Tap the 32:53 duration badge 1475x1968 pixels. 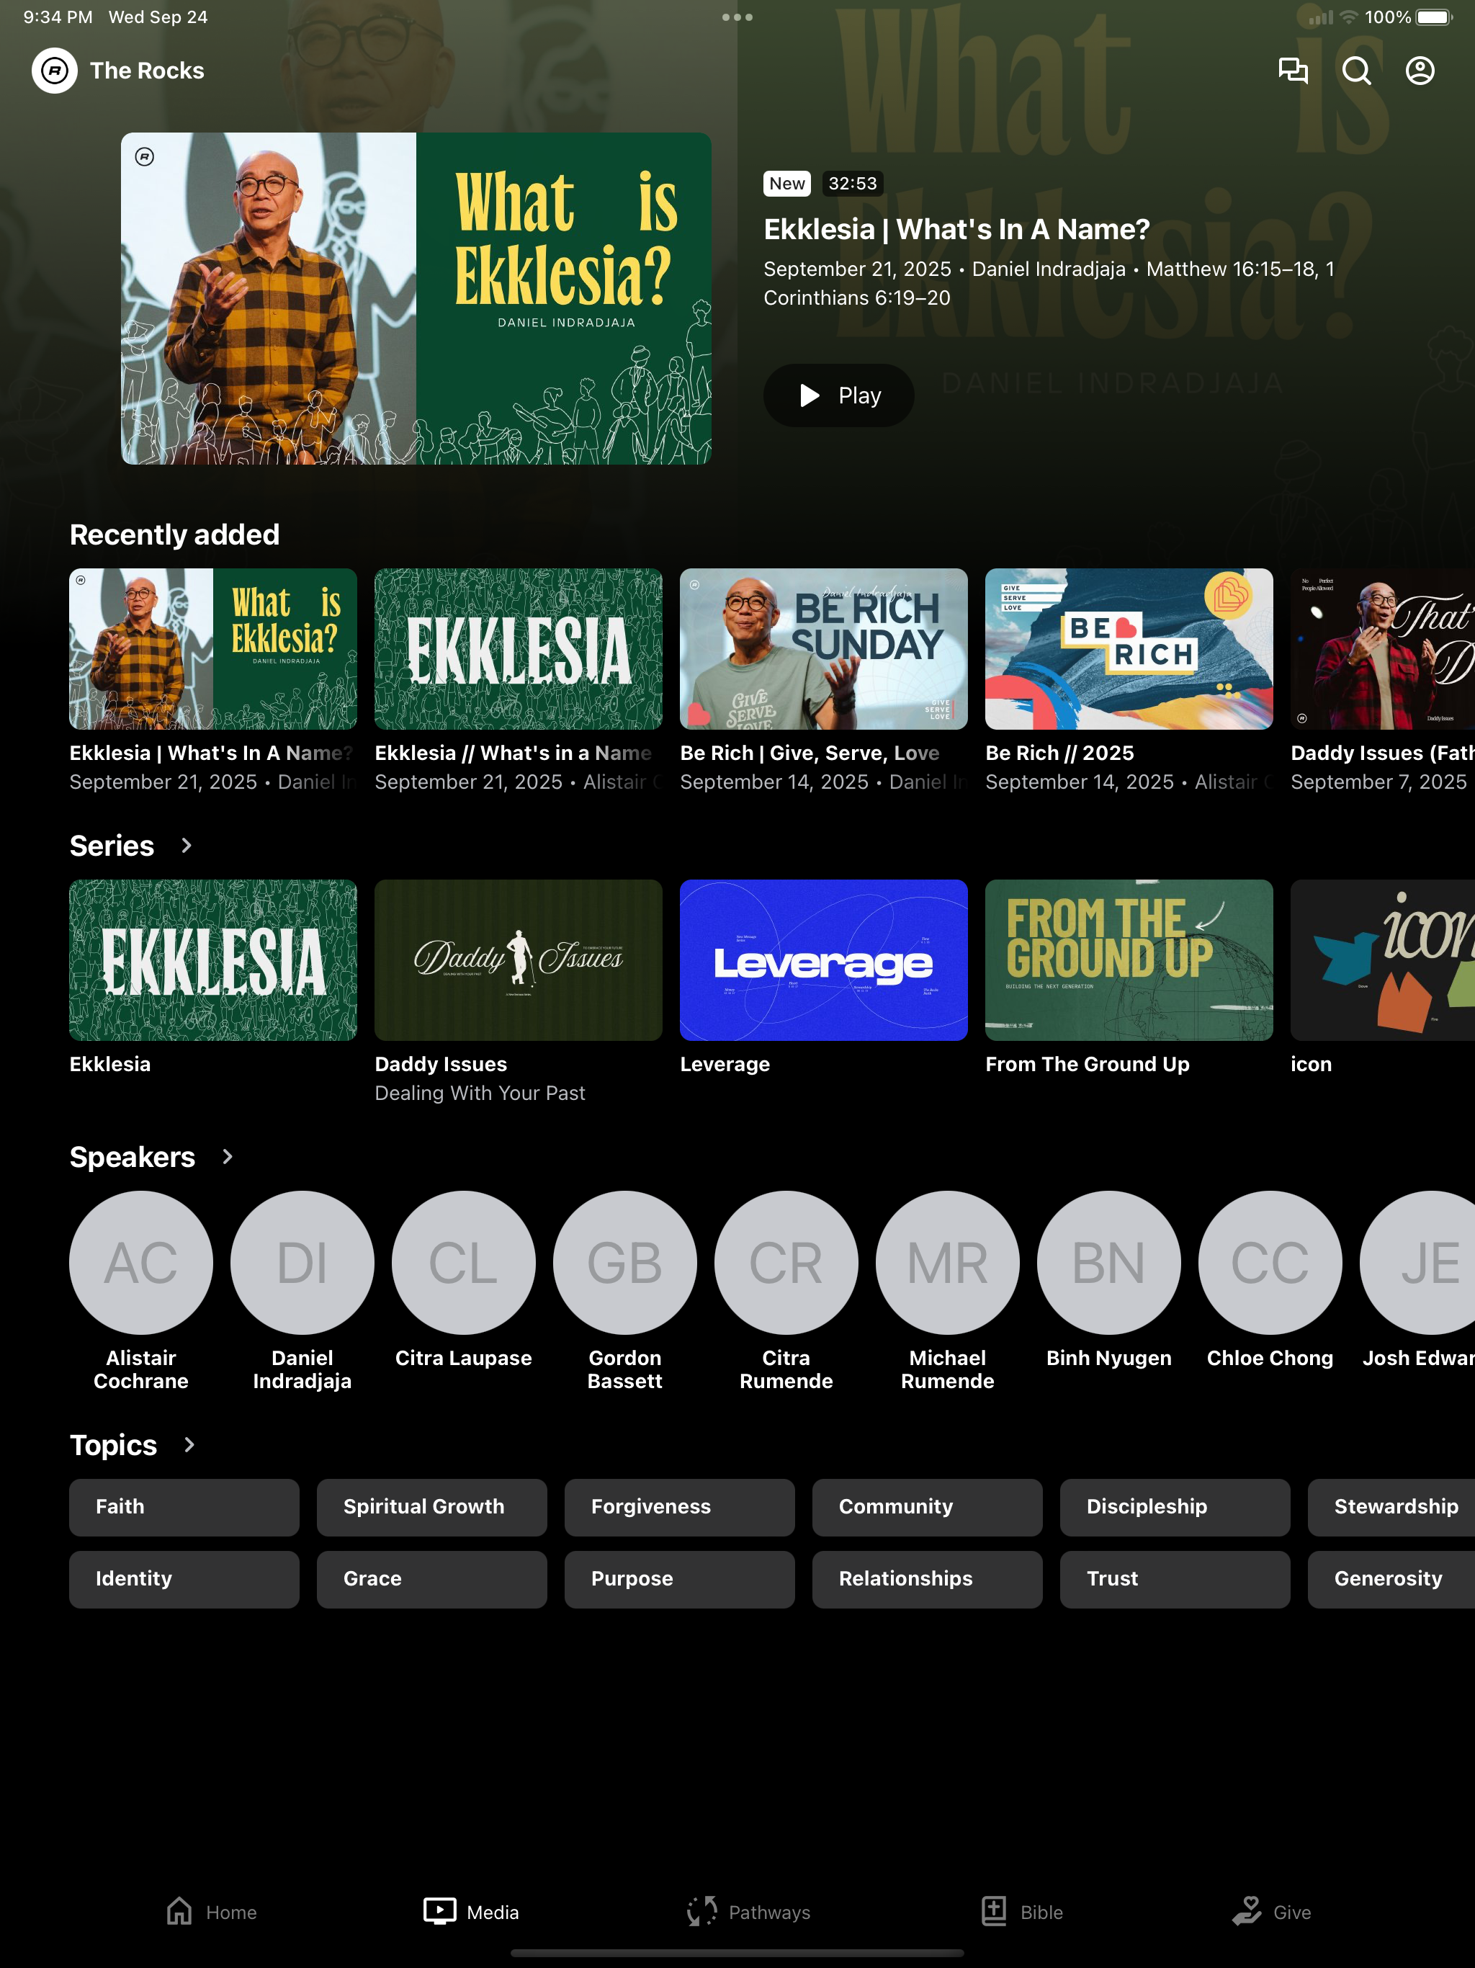(x=852, y=183)
